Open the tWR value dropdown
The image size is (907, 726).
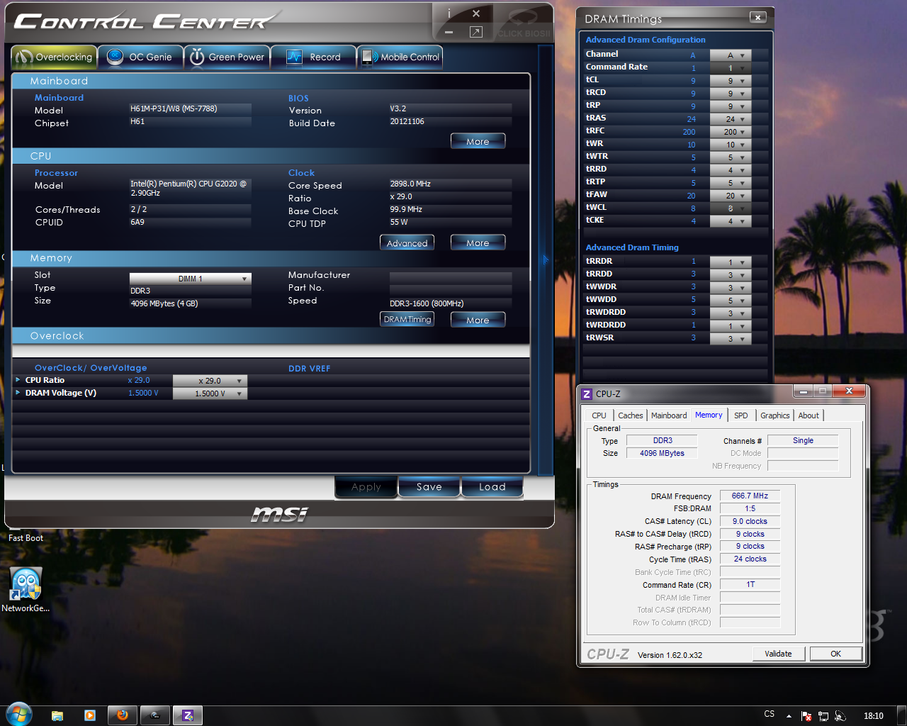[730, 145]
